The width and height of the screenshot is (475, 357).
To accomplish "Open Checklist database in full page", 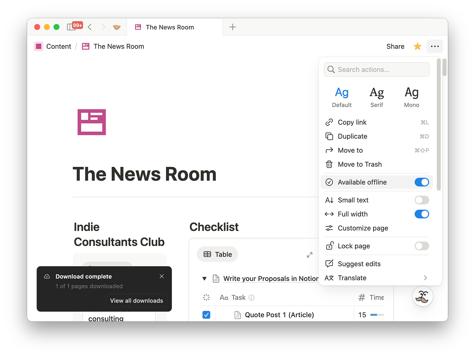I will tap(310, 255).
